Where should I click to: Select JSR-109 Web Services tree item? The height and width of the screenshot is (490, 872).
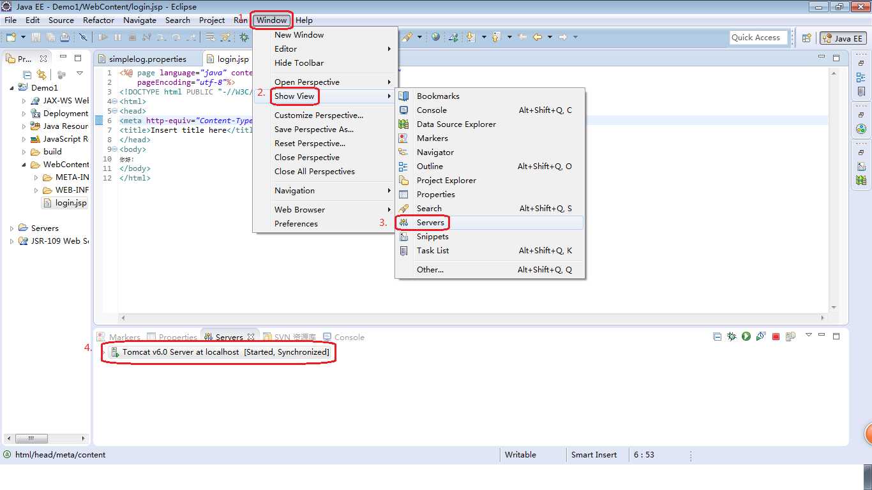(x=54, y=241)
